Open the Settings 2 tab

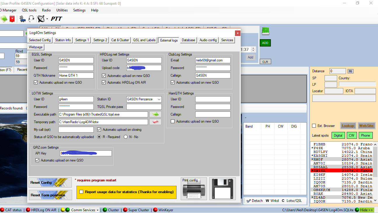[100, 40]
